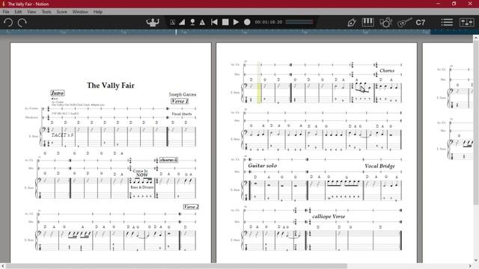Toggle the metronome icon in transport

(x=202, y=22)
